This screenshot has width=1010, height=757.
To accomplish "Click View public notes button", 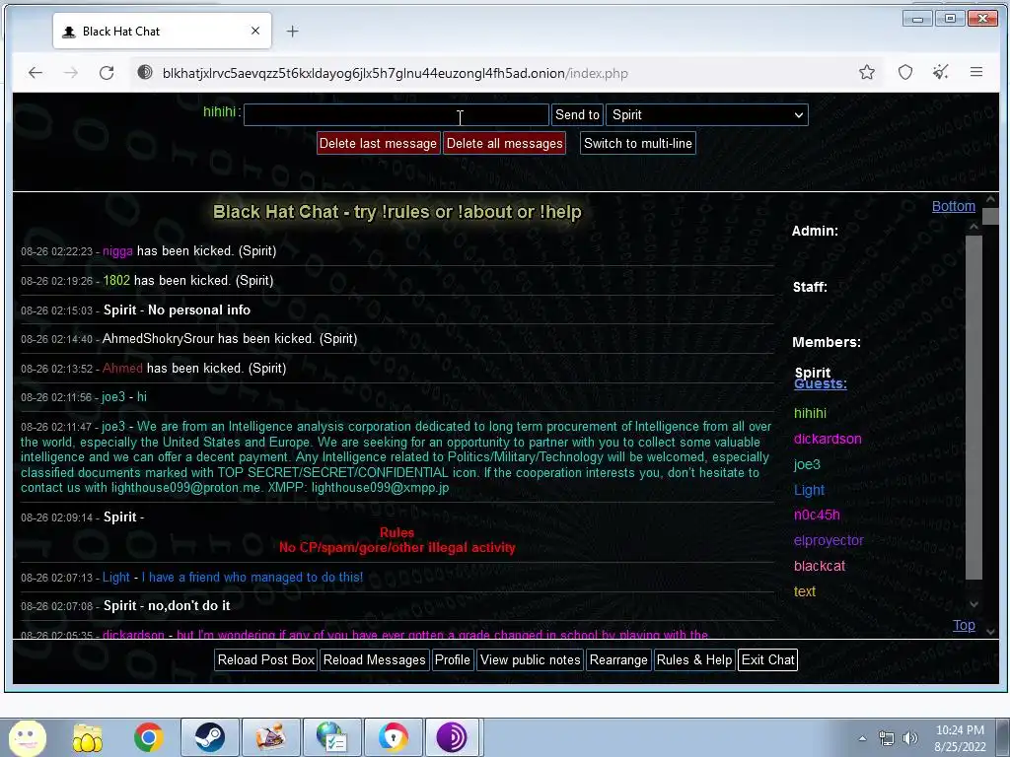I will point(530,659).
